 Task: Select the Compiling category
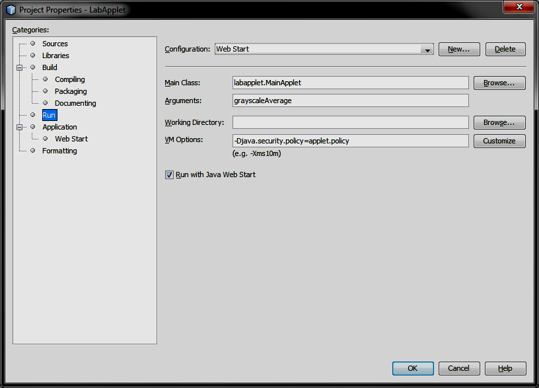coord(70,79)
